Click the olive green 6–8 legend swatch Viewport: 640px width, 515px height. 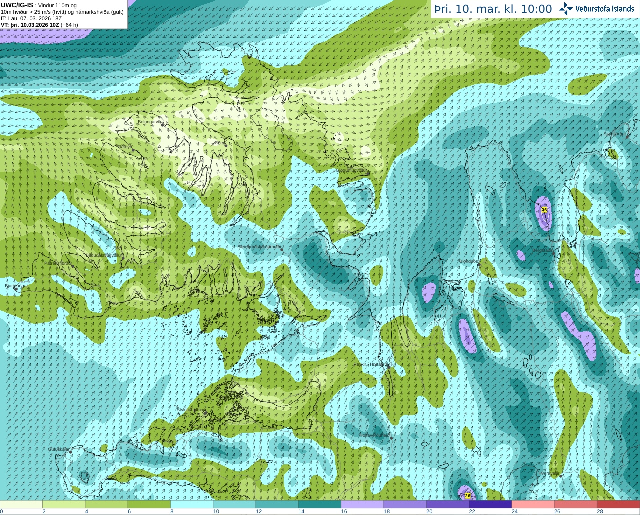tap(149, 504)
